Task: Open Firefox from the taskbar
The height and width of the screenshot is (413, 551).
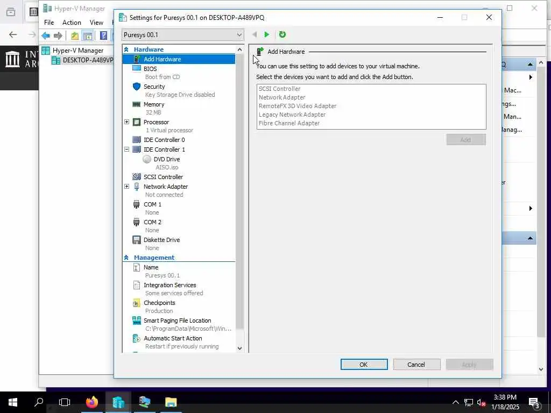Action: click(92, 402)
